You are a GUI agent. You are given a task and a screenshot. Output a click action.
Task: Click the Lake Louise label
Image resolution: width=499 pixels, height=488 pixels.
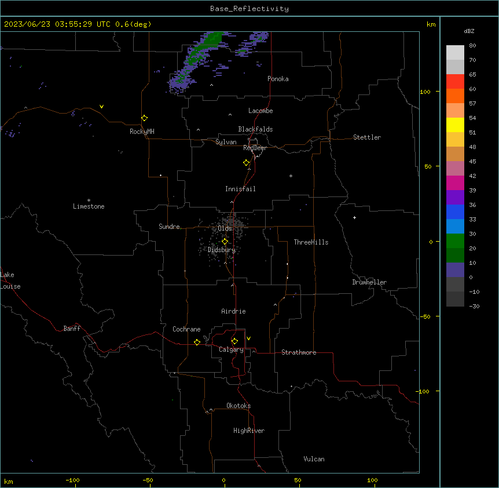pos(10,281)
